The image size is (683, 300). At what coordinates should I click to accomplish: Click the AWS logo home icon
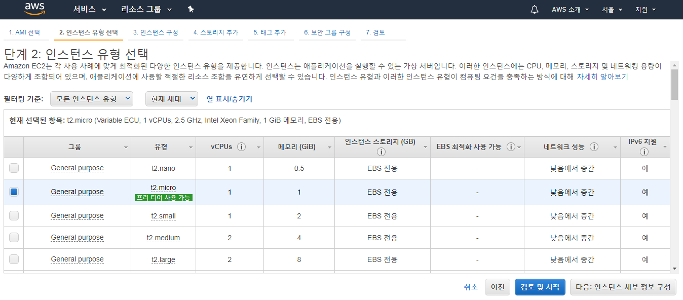coord(35,9)
